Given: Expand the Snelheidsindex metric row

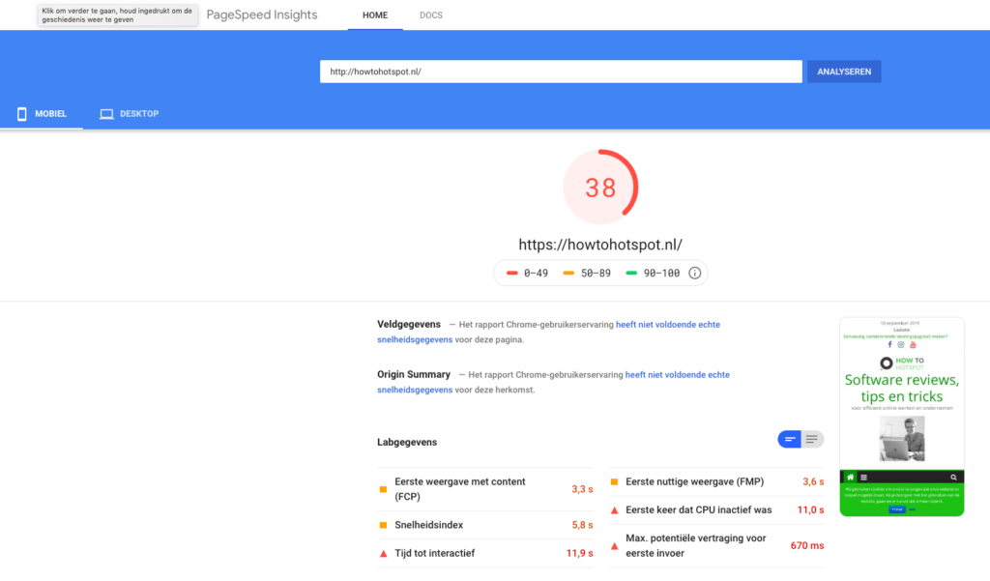Looking at the screenshot, I should 428,525.
